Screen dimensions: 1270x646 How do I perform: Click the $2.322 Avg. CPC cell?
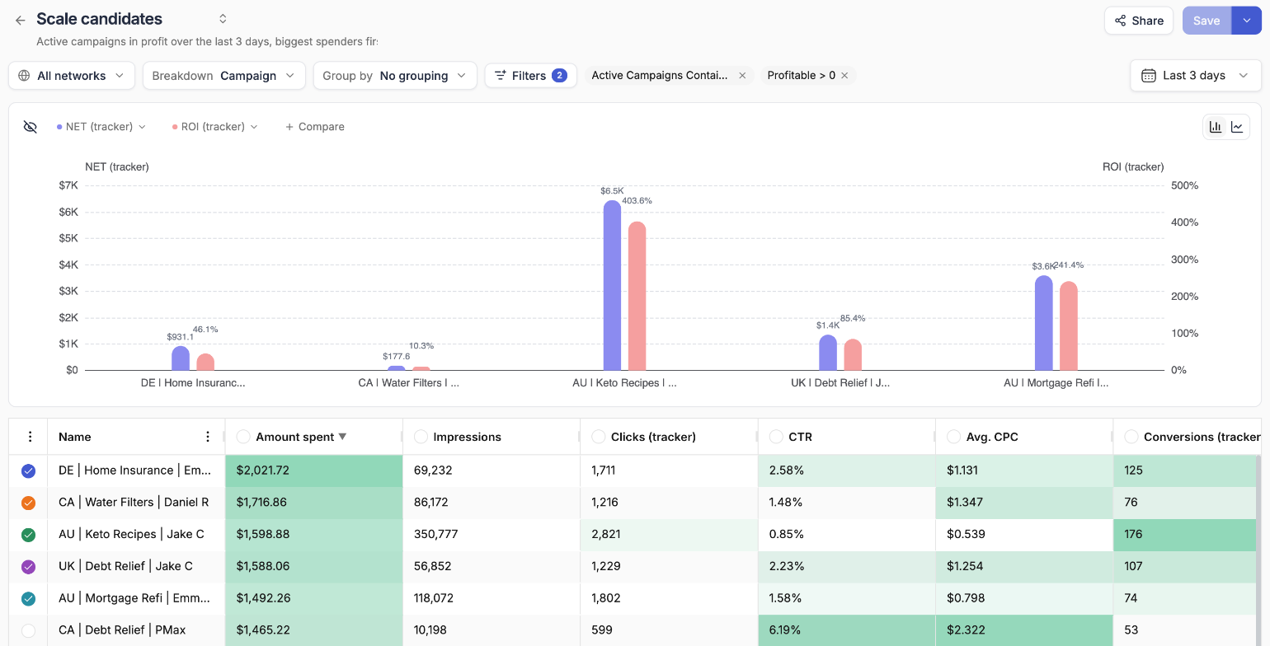tap(1024, 630)
